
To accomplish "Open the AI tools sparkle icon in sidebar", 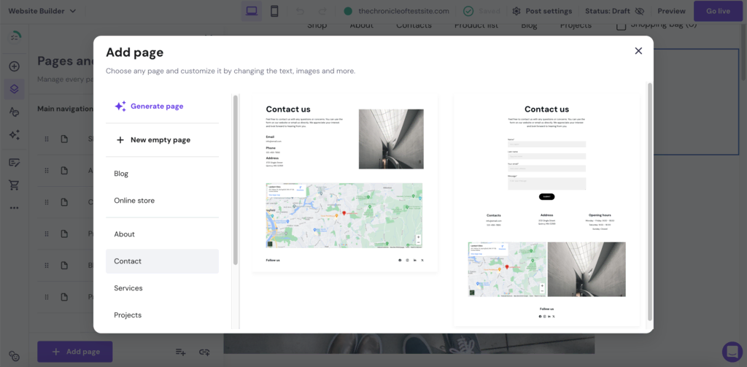I will (x=15, y=136).
